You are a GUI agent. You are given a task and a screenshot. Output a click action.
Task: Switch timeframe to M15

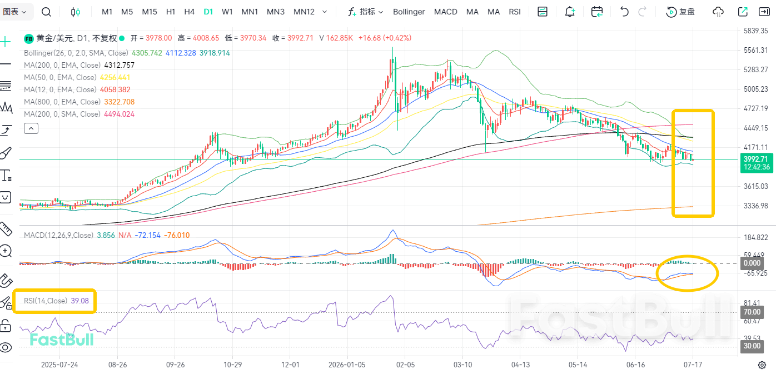point(150,12)
